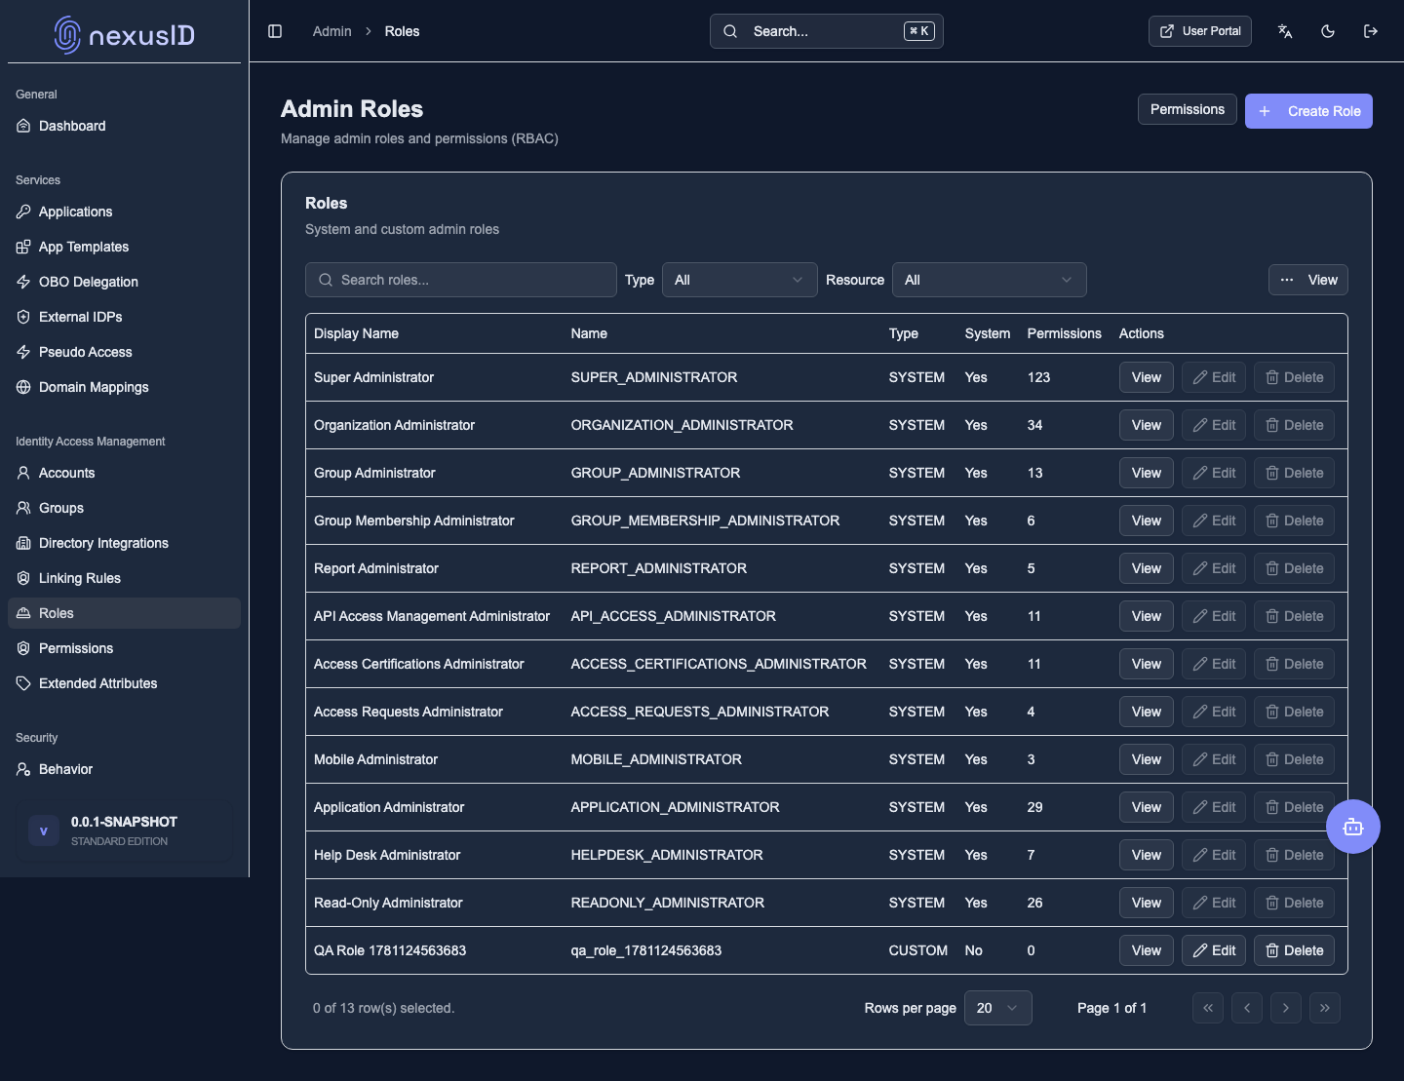Open the Resource filter dropdown
The height and width of the screenshot is (1081, 1404).
(990, 280)
